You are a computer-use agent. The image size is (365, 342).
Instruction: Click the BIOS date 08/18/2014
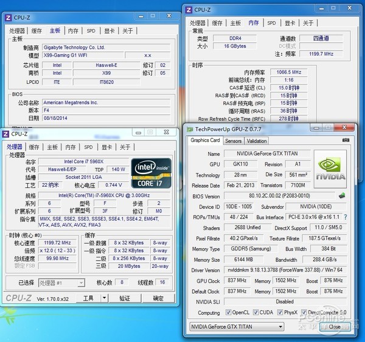(106, 118)
